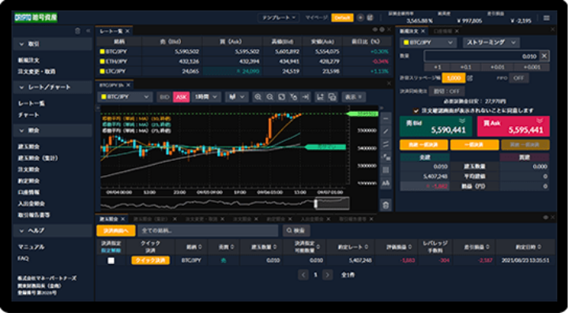Image resolution: width=568 pixels, height=313 pixels.
Task: Collapse the left sidebar with the double-arrow icon
Action: click(x=88, y=31)
